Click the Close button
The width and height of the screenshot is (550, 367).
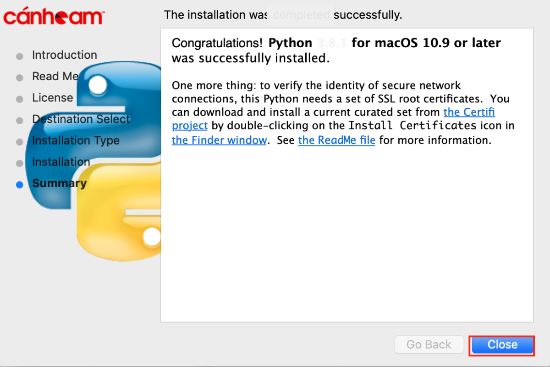pyautogui.click(x=502, y=345)
